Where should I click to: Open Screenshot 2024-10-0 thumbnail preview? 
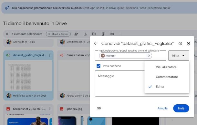(28, 119)
